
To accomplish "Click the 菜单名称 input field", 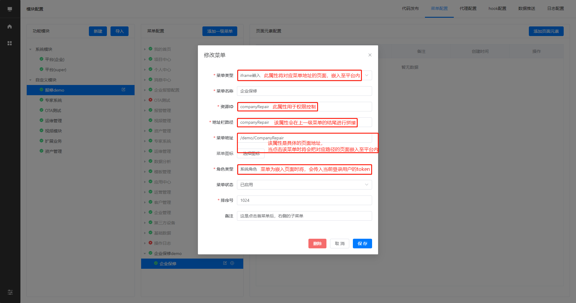I will pyautogui.click(x=304, y=91).
